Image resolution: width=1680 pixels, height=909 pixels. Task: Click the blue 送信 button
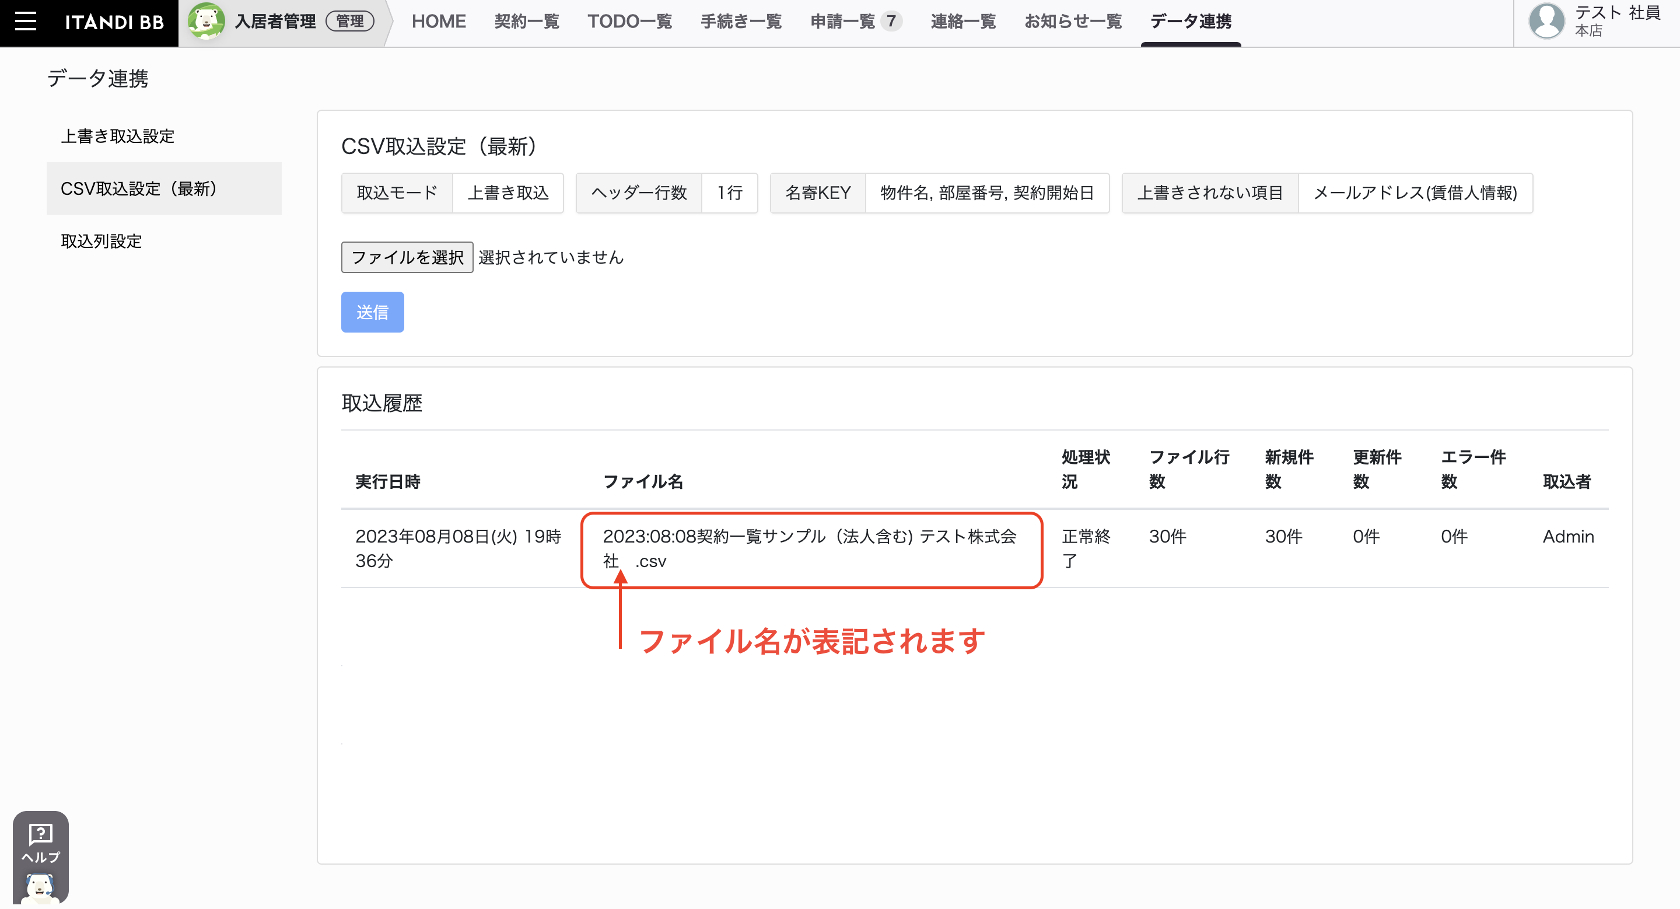[x=372, y=312]
